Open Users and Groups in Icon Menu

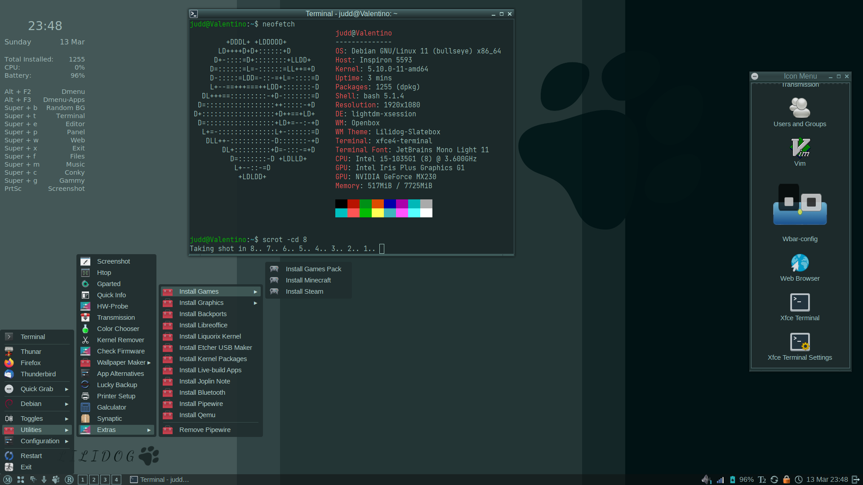coord(800,112)
